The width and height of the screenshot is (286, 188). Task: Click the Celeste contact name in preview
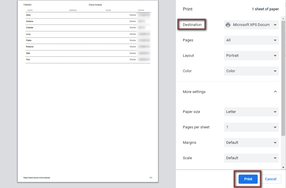(29, 27)
